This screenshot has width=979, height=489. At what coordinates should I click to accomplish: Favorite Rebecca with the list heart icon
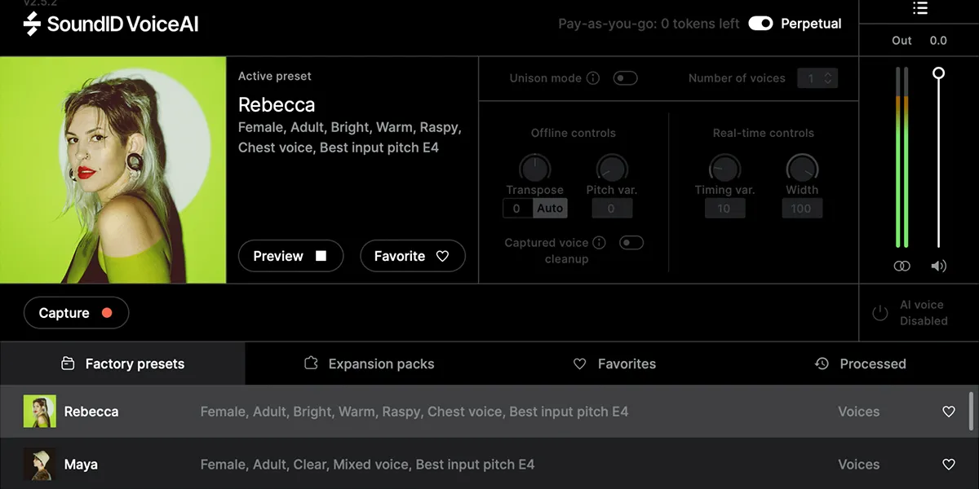[x=948, y=412]
